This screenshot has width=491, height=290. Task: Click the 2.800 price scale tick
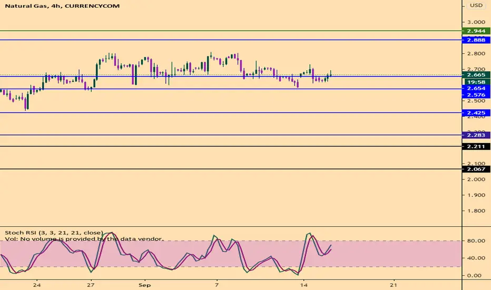(x=476, y=54)
